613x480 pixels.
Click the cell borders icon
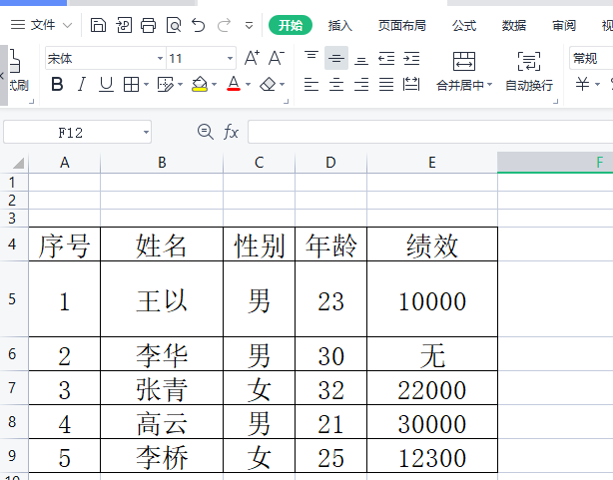tap(131, 84)
